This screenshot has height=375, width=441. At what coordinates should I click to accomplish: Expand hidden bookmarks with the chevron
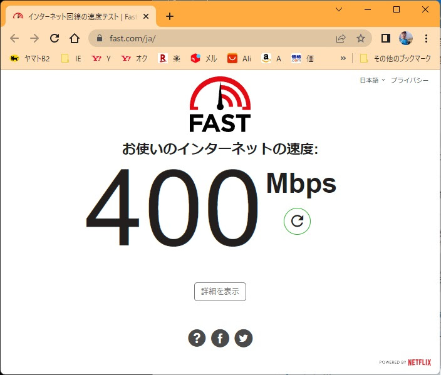click(x=343, y=58)
